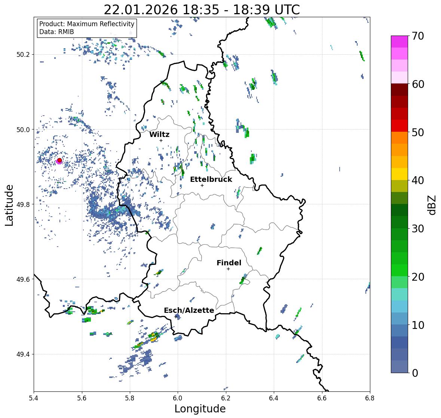Click the longitude tick label 5.4
441x418 pixels.
(x=34, y=398)
